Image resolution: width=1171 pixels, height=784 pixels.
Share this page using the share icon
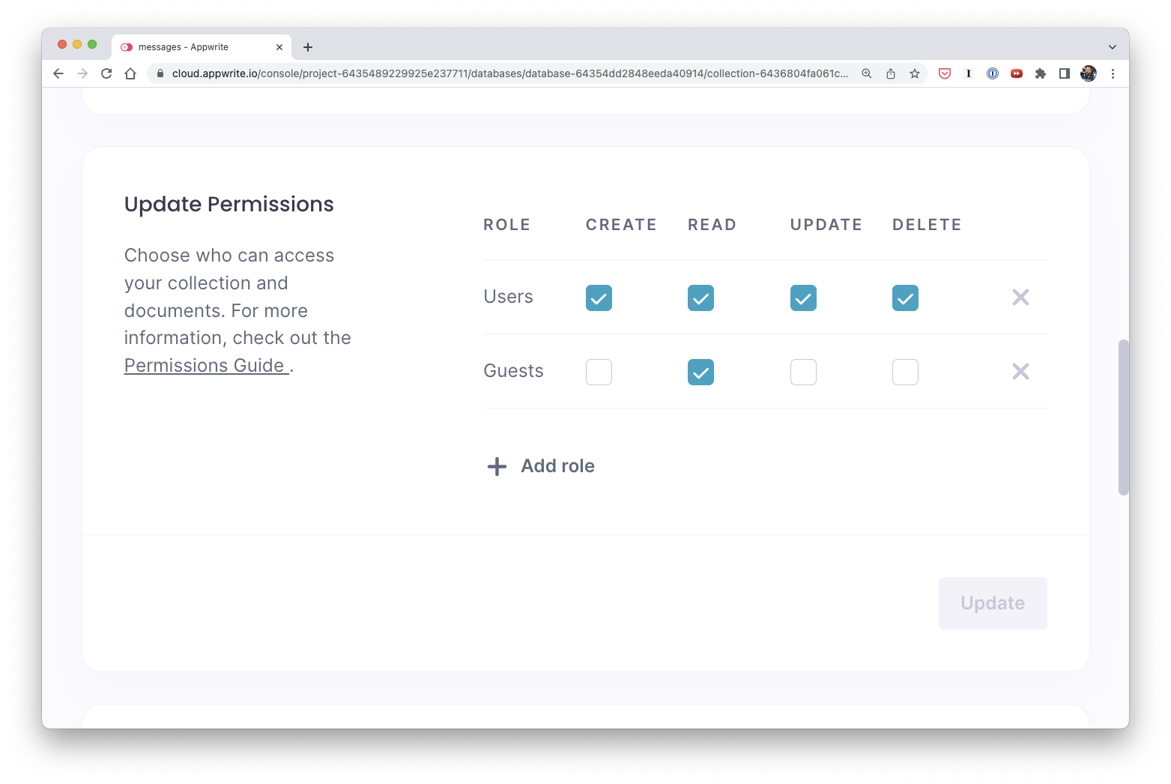point(891,73)
